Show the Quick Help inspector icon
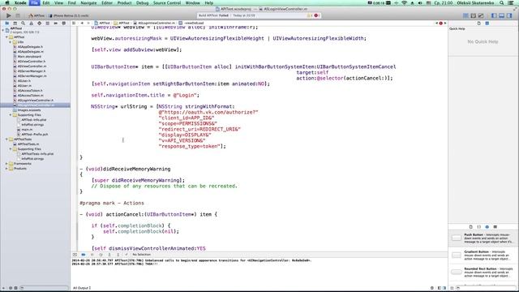 point(487,24)
